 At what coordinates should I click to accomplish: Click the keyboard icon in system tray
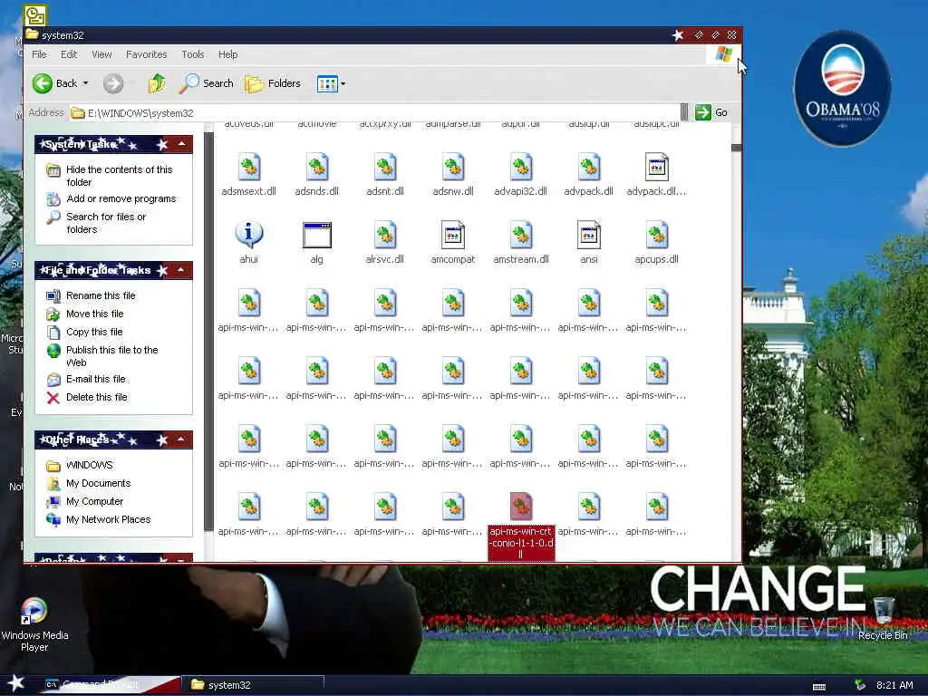pos(819,687)
